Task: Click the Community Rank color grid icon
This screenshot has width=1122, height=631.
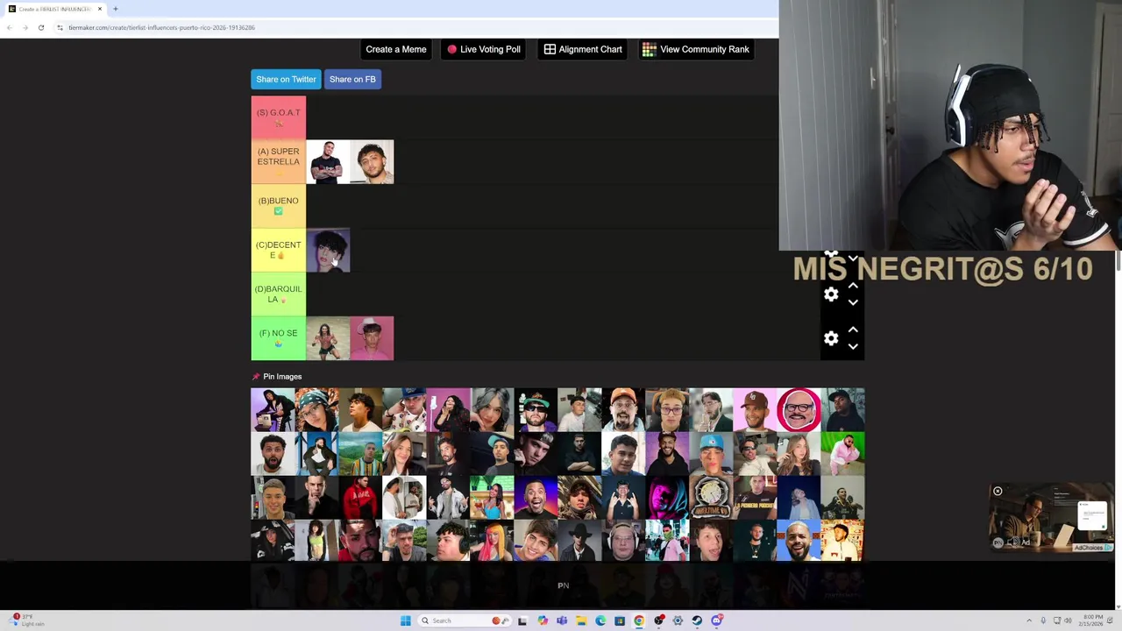Action: (x=649, y=49)
